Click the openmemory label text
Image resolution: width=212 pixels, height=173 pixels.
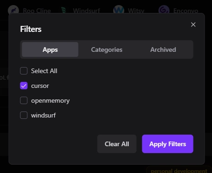pos(50,101)
